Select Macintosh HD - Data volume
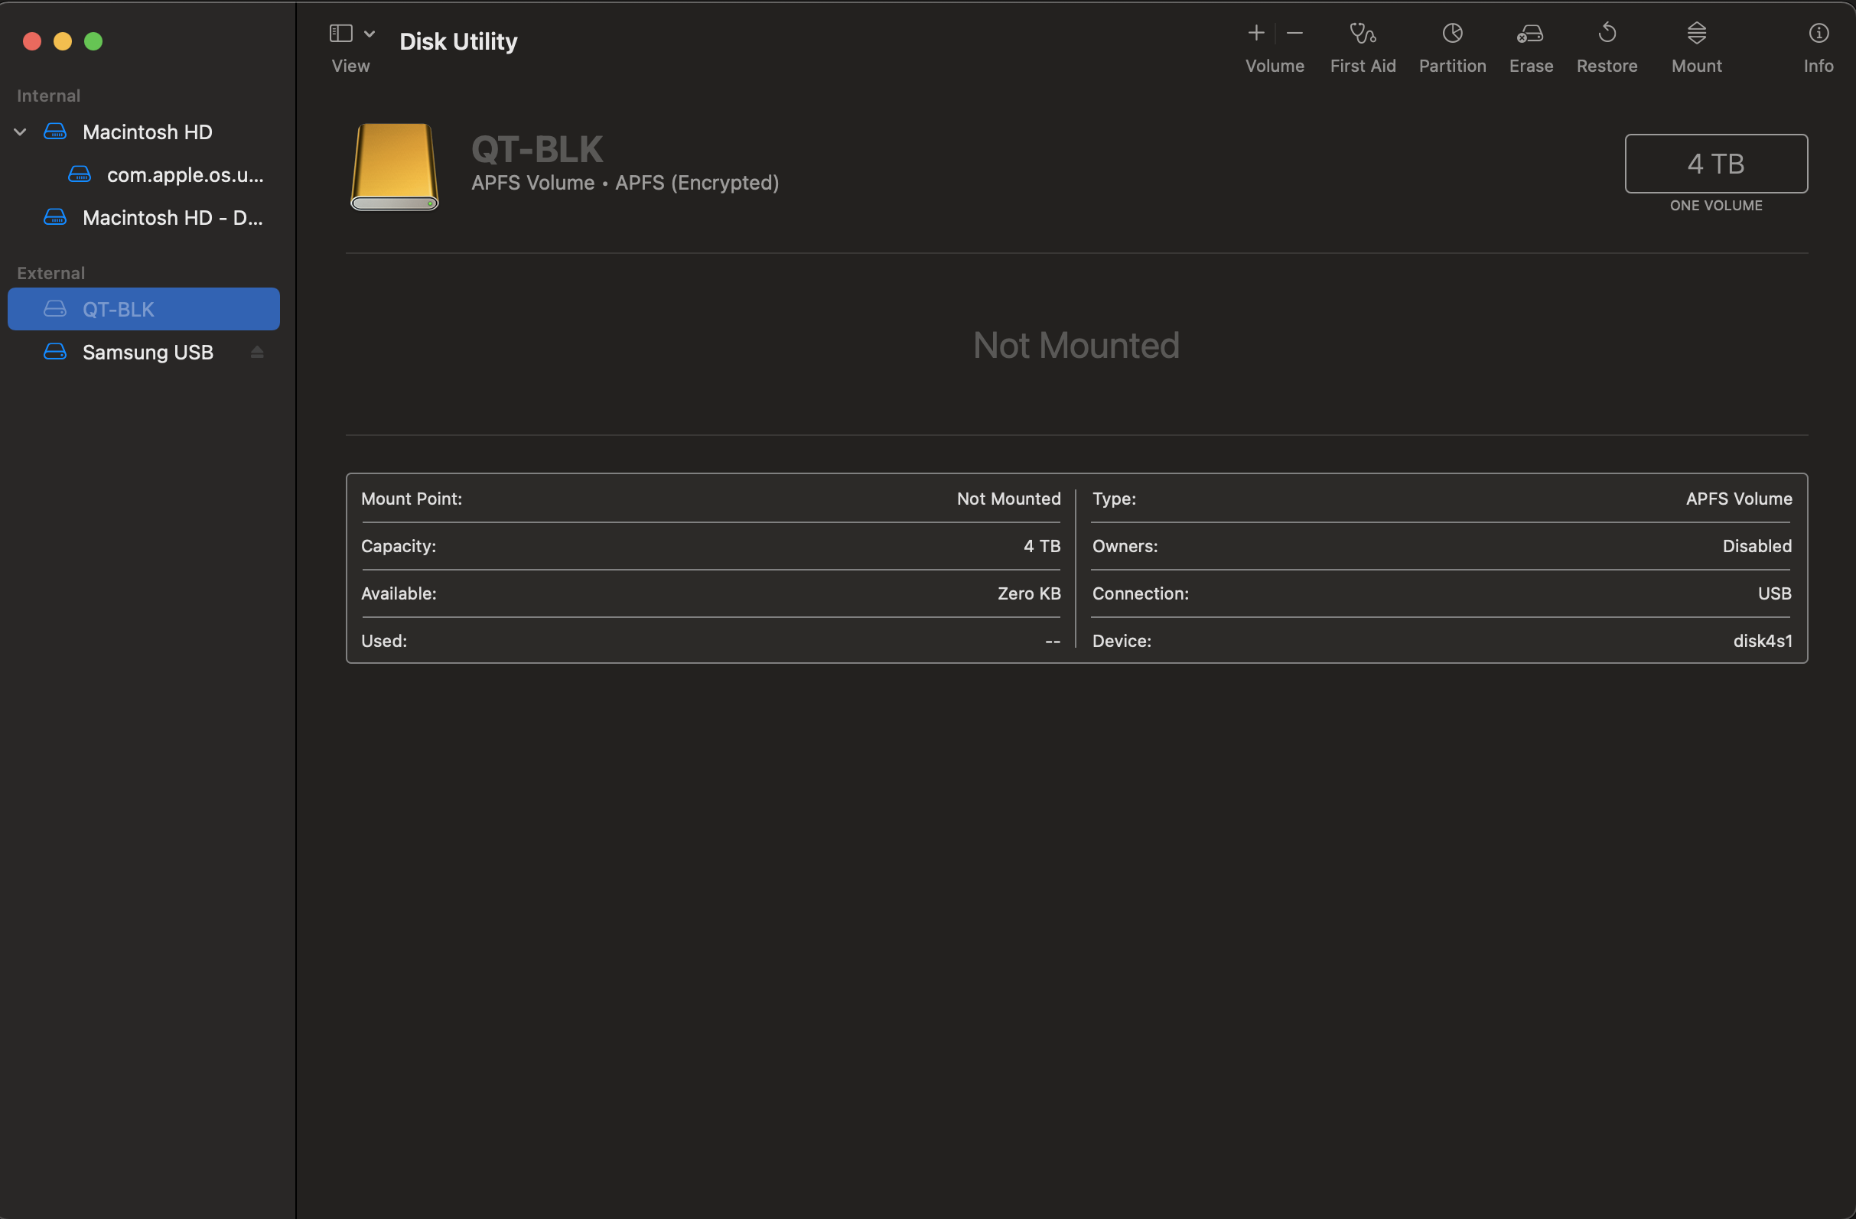This screenshot has width=1856, height=1219. [x=172, y=218]
